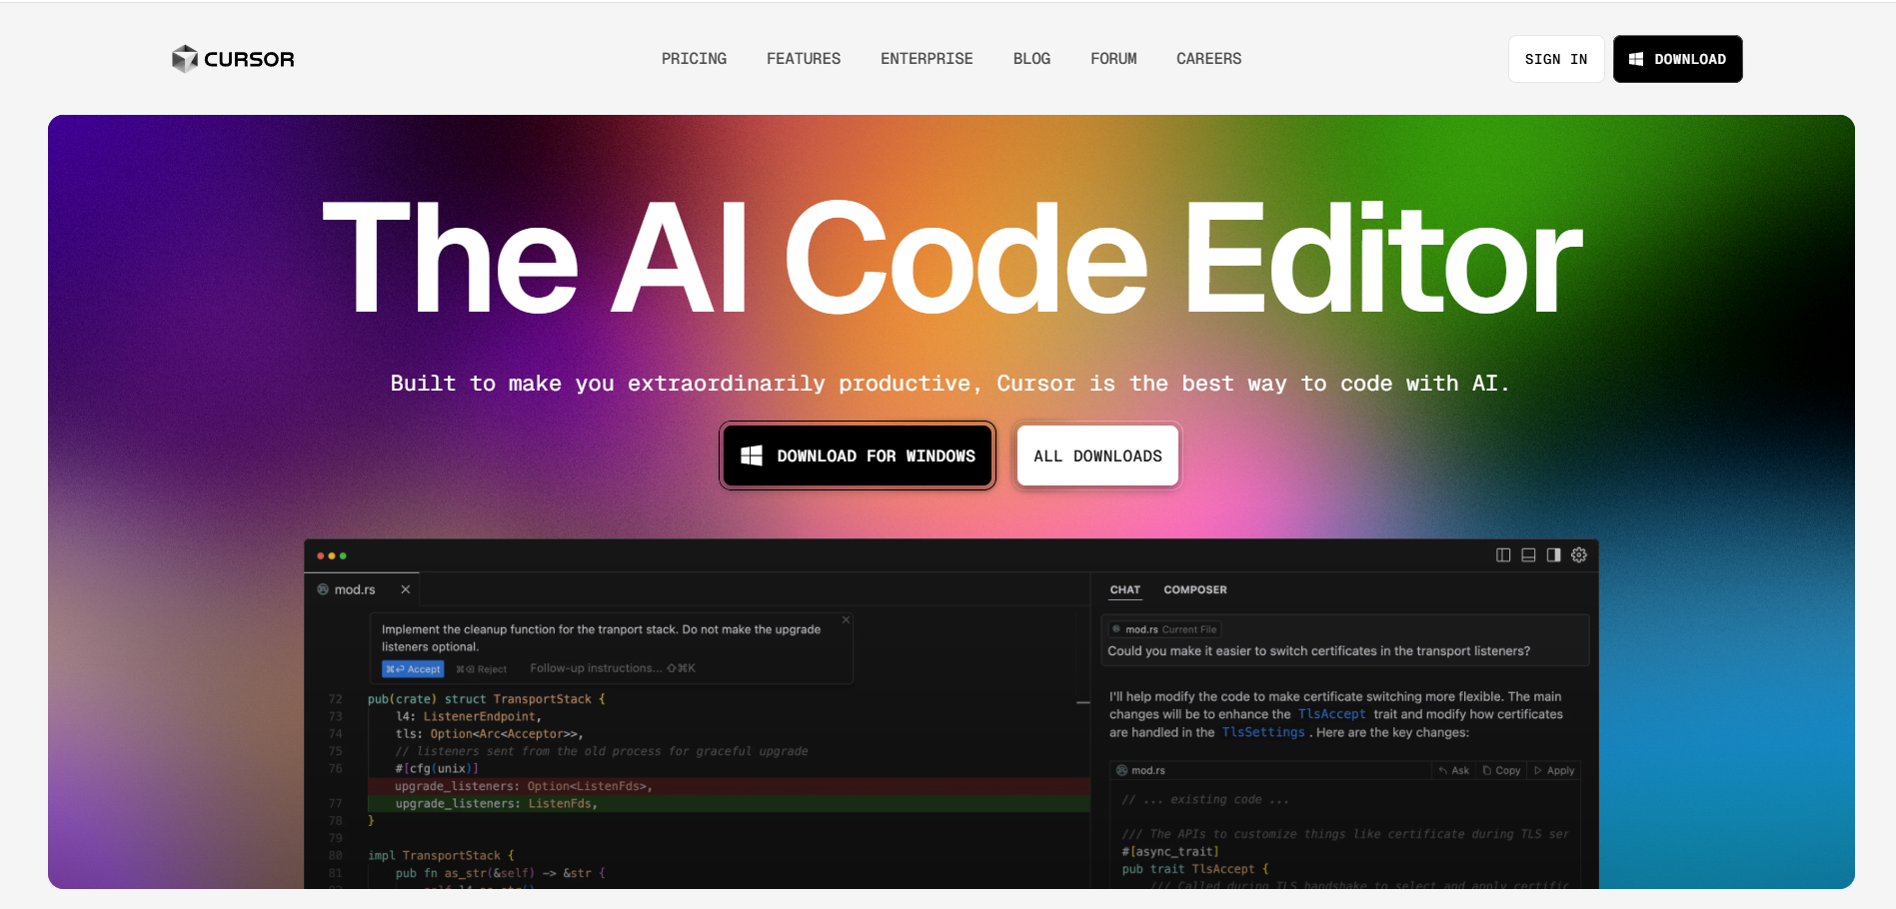Viewport: 1896px width, 909px height.
Task: Close the inline prompt box
Action: point(846,620)
